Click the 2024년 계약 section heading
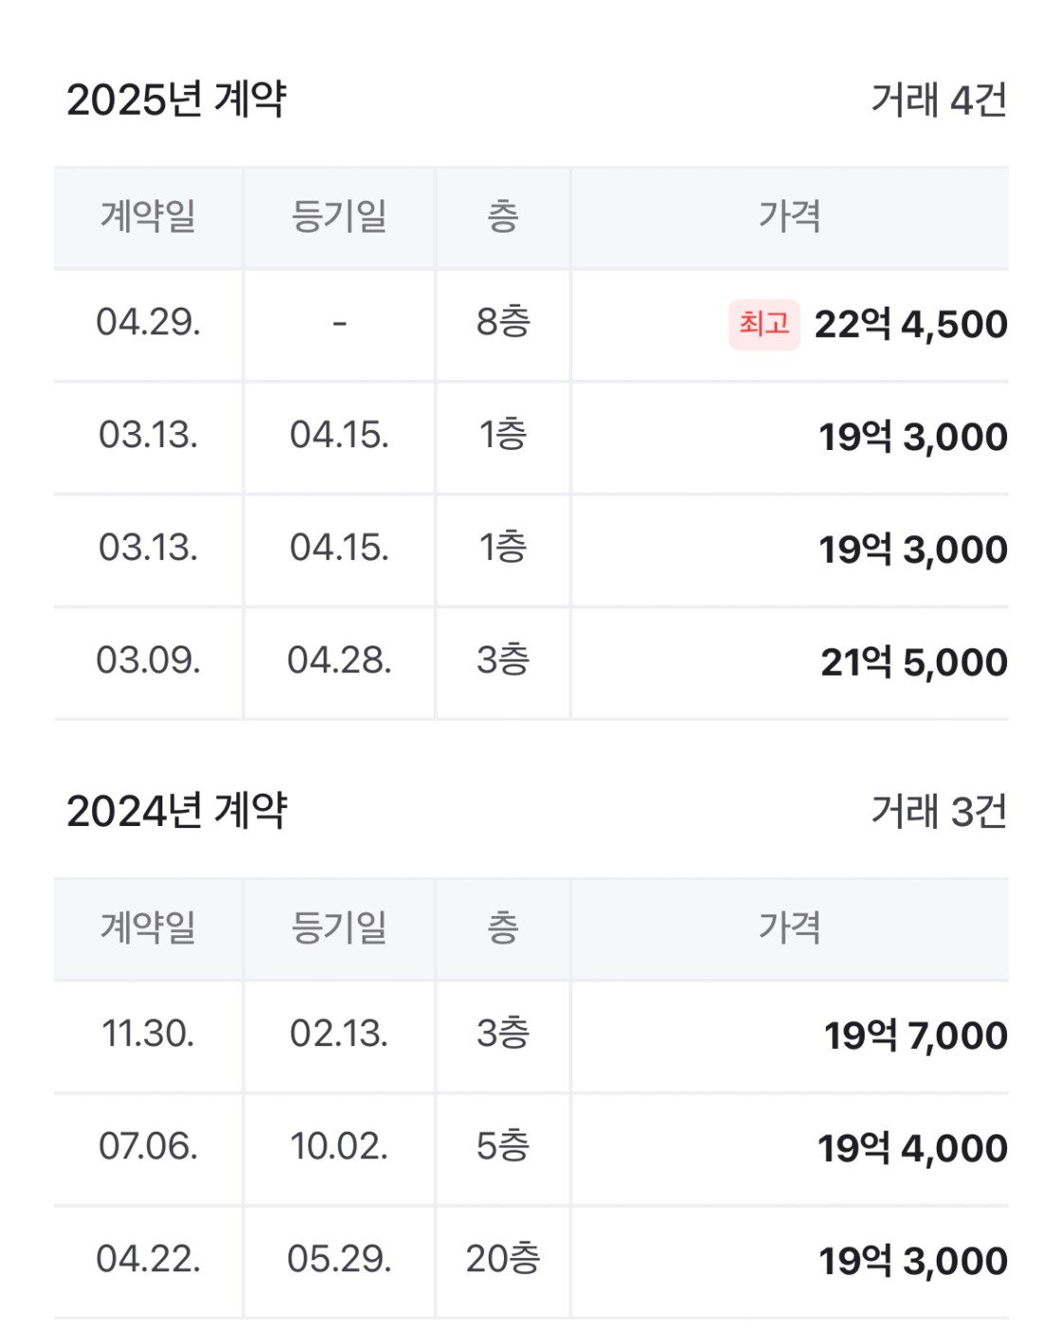Viewport: 1063px width, 1331px height. (177, 811)
